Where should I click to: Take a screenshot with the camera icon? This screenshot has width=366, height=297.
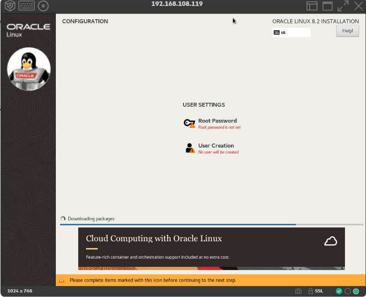[298, 291]
